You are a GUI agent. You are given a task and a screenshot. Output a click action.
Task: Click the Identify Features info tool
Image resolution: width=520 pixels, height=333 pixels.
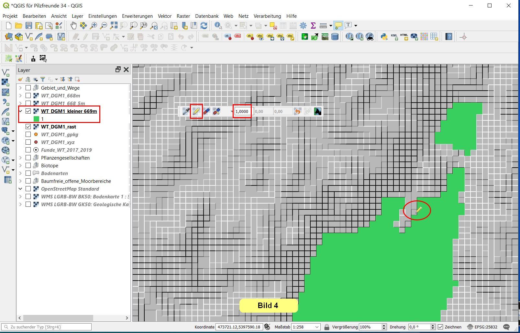(x=218, y=26)
